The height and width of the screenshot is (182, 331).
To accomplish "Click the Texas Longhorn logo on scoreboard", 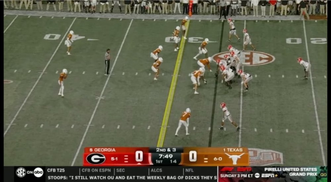I will (235, 159).
